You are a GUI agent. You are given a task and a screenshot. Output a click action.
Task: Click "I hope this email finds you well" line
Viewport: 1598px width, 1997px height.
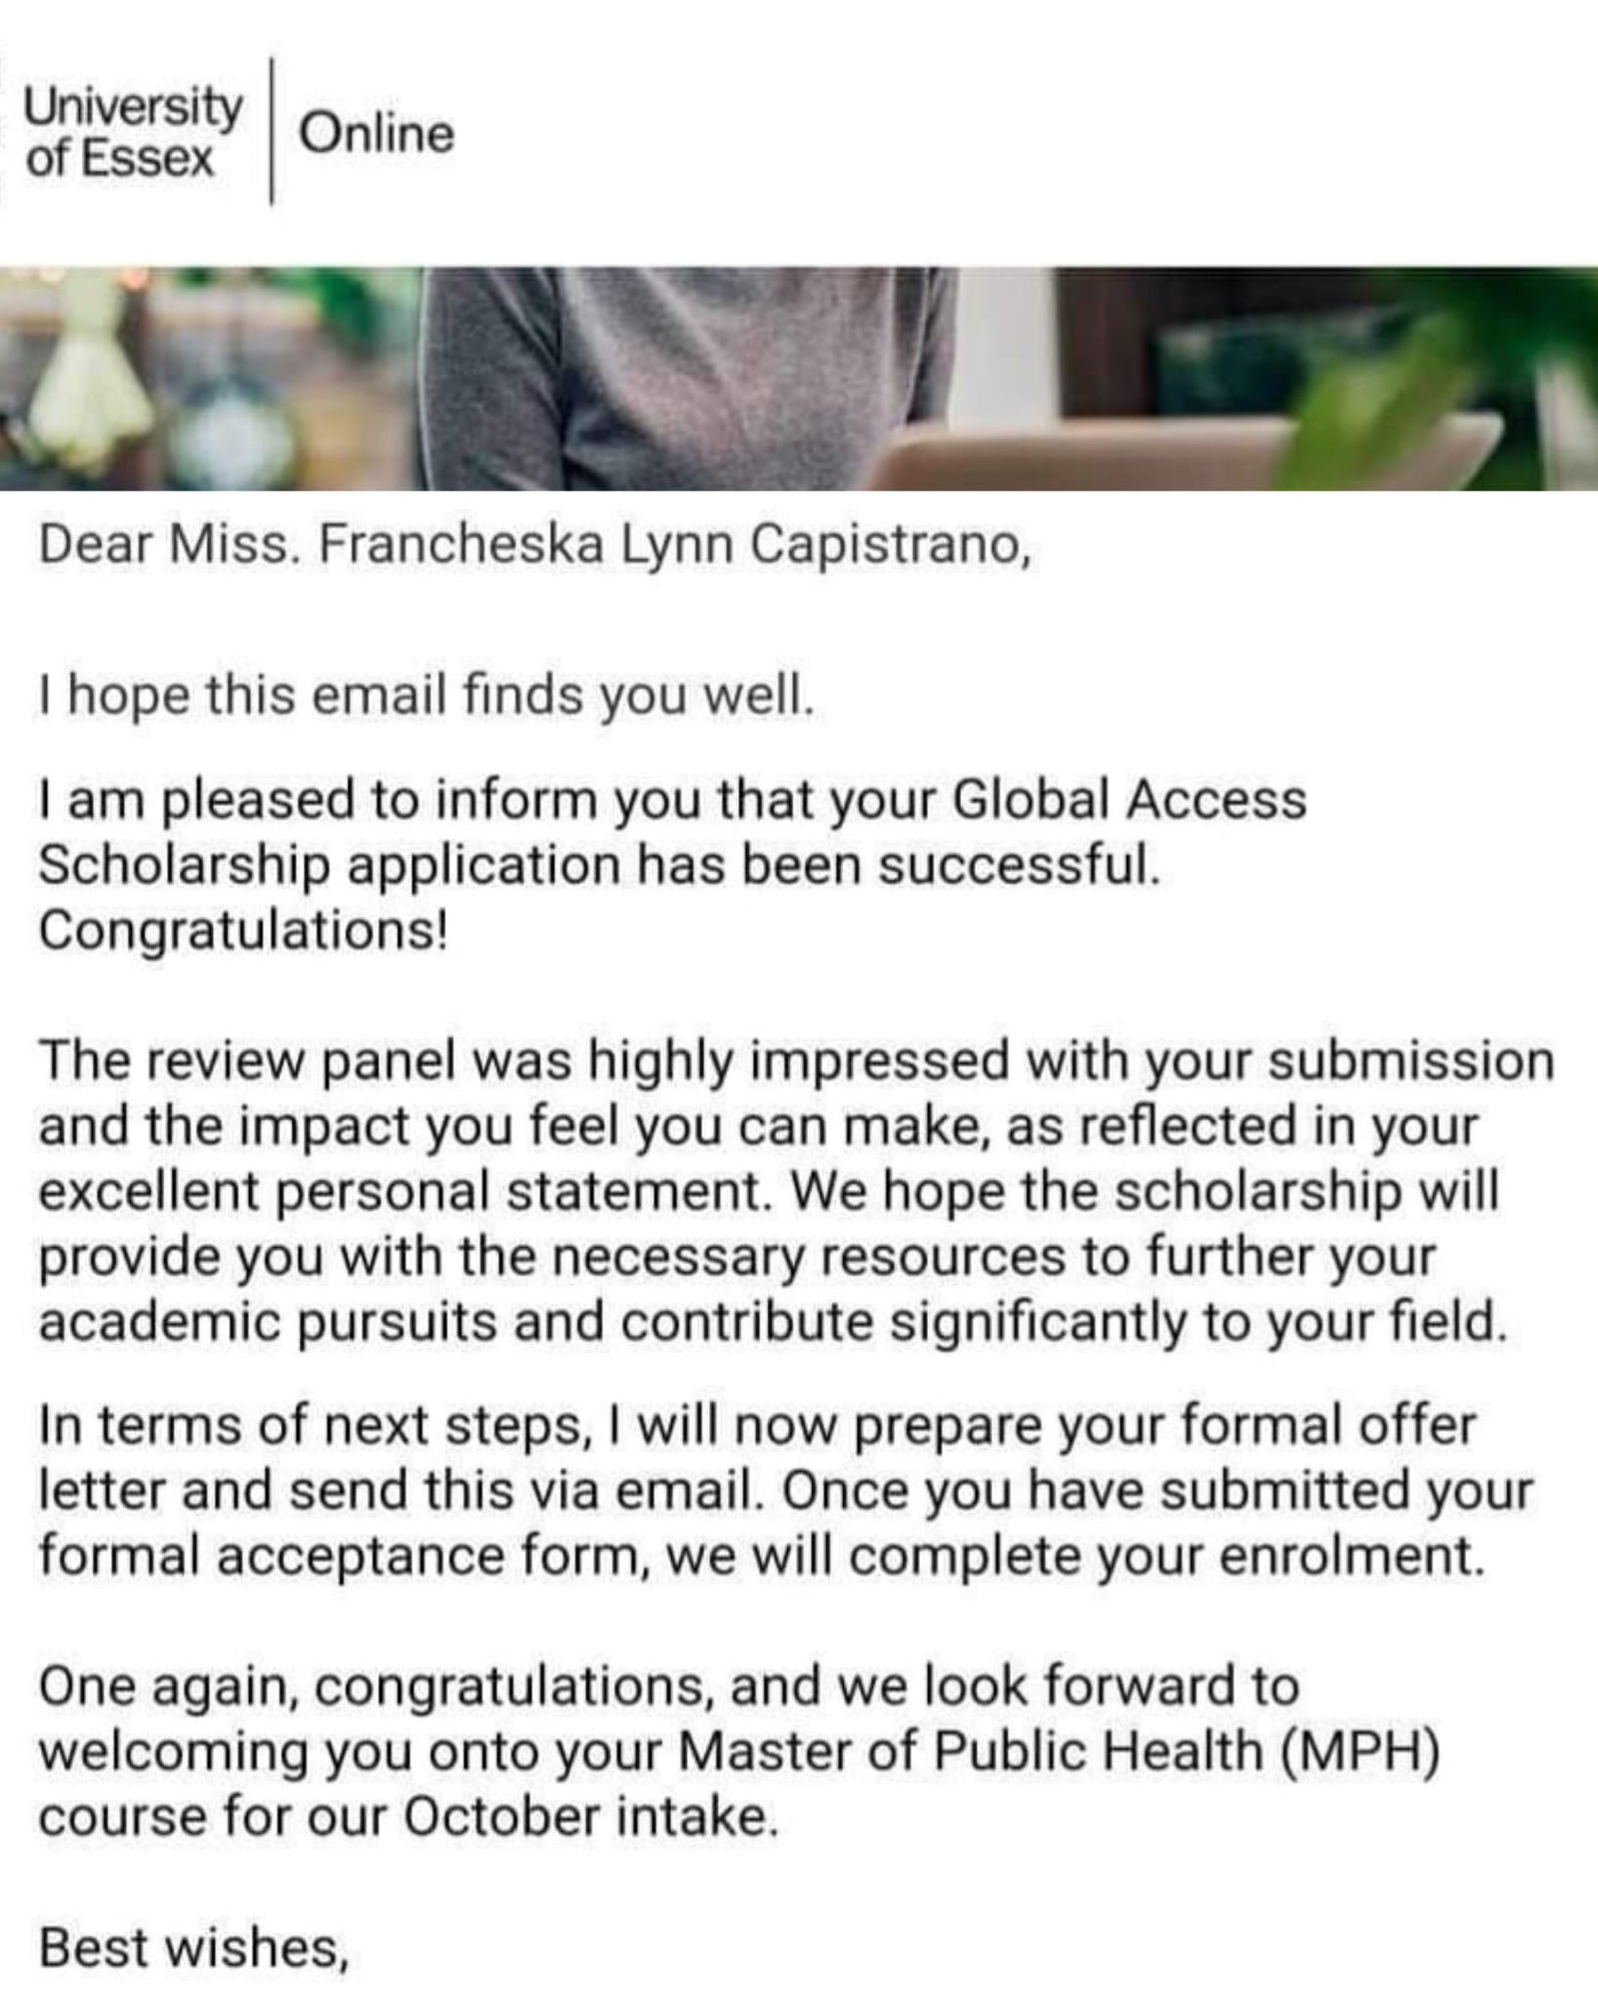425,695
